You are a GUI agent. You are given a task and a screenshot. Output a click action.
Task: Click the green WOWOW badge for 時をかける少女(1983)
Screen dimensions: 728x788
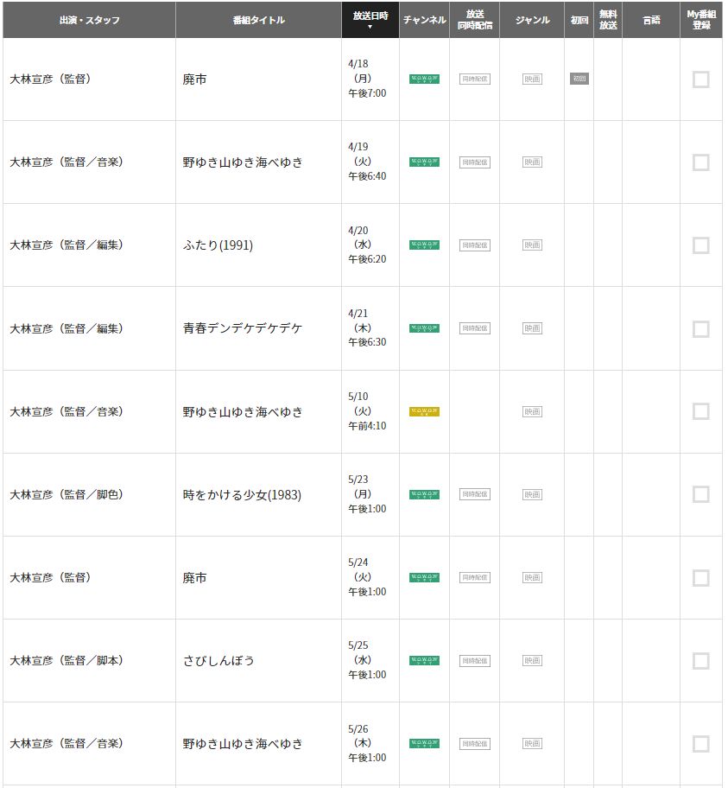[x=424, y=494]
